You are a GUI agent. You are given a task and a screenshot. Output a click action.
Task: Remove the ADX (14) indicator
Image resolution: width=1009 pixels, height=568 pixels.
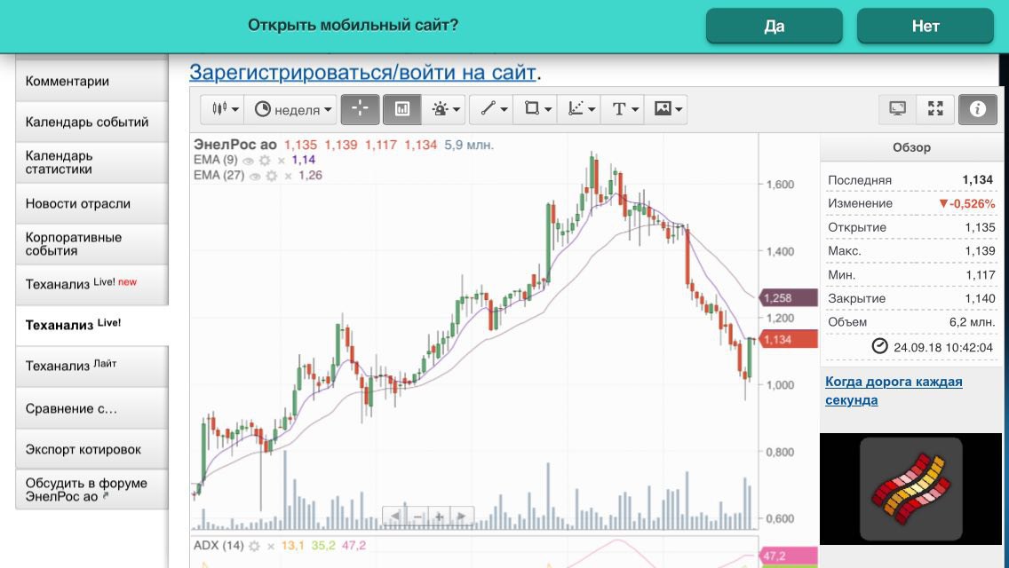click(x=270, y=547)
